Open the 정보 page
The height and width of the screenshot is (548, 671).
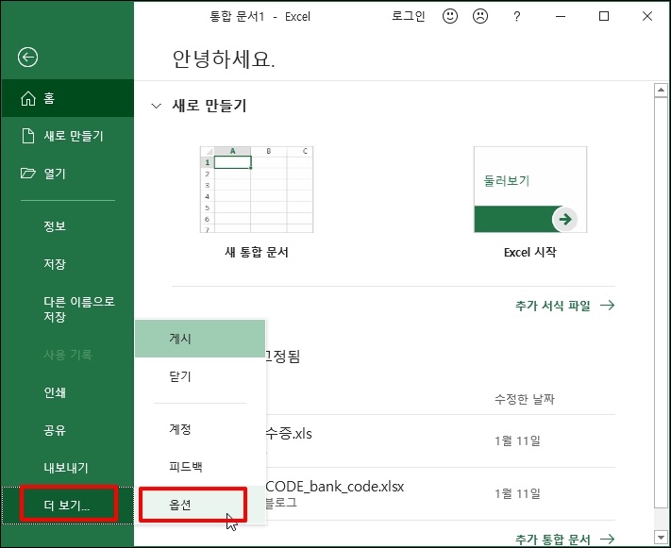click(x=68, y=225)
